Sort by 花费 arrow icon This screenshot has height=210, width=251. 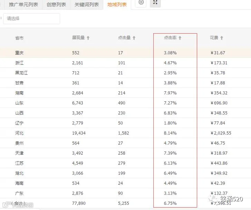click(x=222, y=38)
